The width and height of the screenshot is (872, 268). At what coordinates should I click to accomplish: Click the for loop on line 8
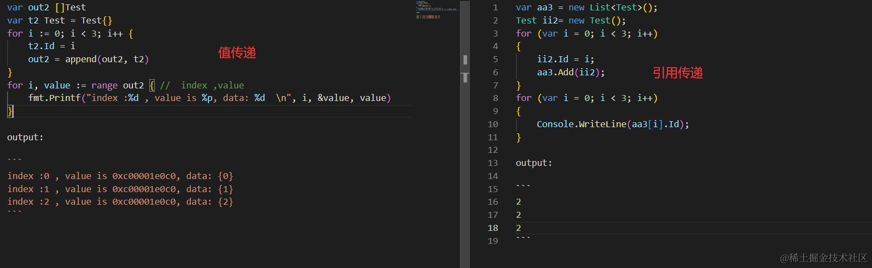[586, 98]
